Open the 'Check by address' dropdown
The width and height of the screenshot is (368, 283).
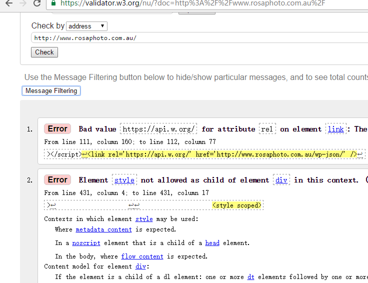click(x=87, y=26)
